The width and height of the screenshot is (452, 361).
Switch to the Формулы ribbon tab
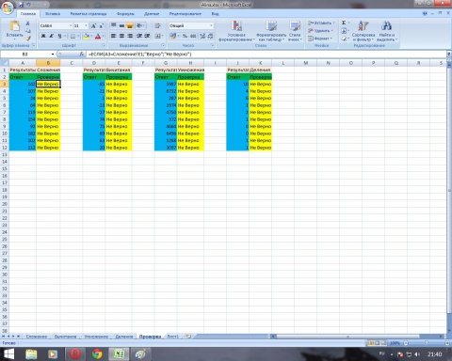125,14
